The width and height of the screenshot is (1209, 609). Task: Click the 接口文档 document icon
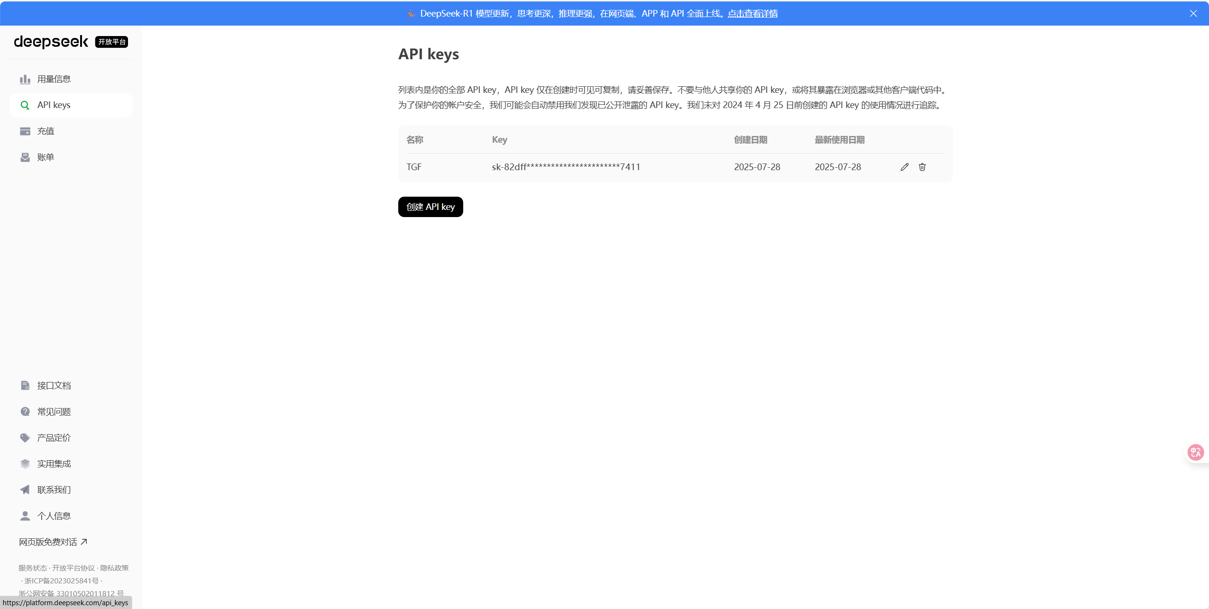[25, 386]
